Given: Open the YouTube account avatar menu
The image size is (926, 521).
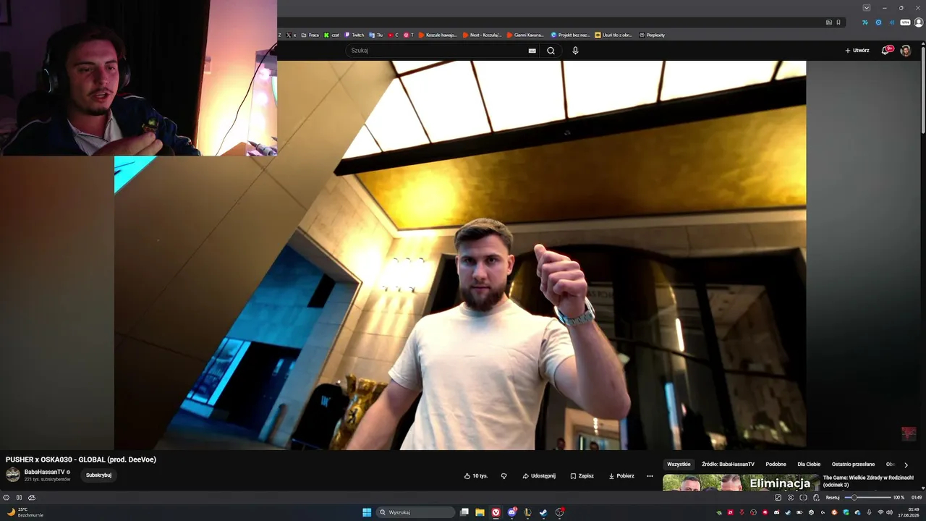Looking at the screenshot, I should [905, 51].
